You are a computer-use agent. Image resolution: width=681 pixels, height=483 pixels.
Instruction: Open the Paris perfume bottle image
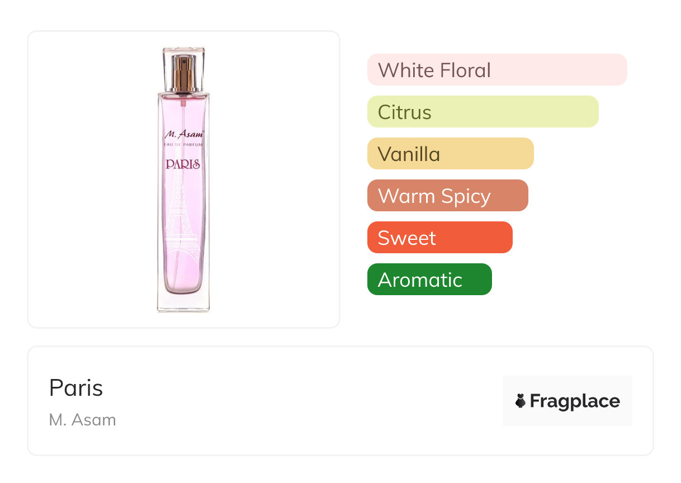tap(183, 179)
